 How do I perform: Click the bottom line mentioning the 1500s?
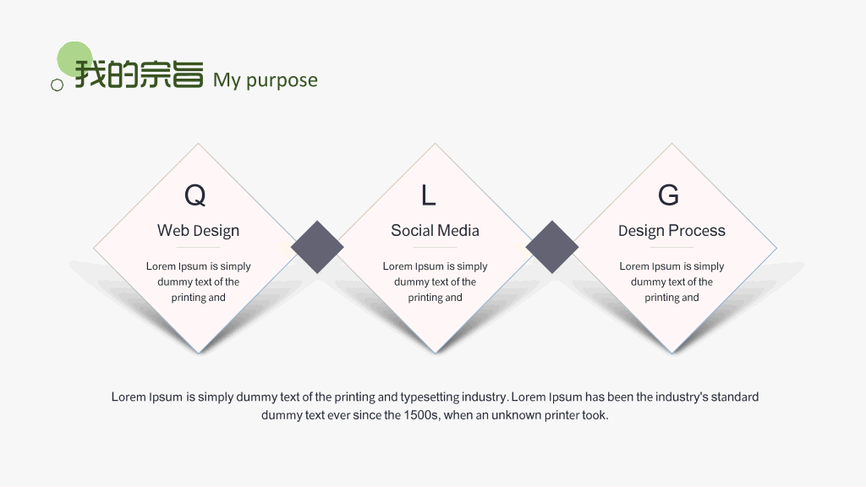(x=435, y=415)
